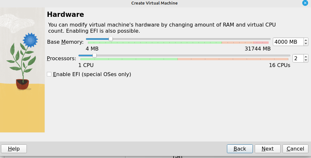Increase processor count with the up arrow
Image resolution: width=311 pixels, height=158 pixels.
pyautogui.click(x=306, y=57)
